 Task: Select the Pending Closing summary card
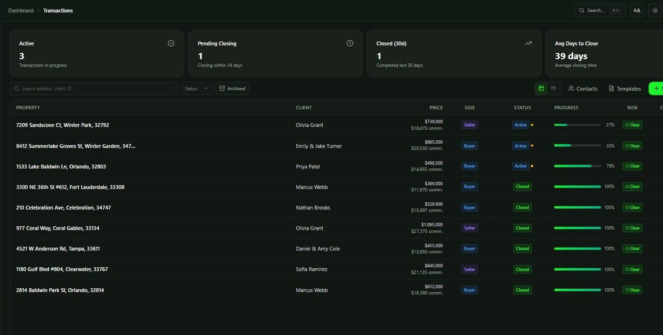point(275,53)
